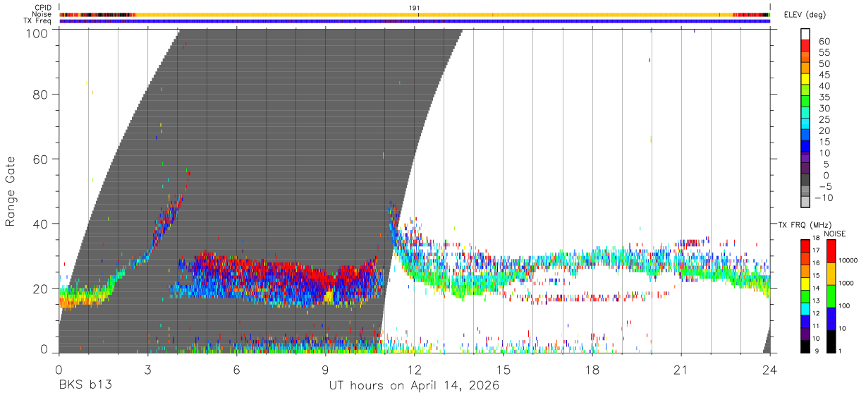Click the white top segment of ELEV colorbar

[805, 34]
